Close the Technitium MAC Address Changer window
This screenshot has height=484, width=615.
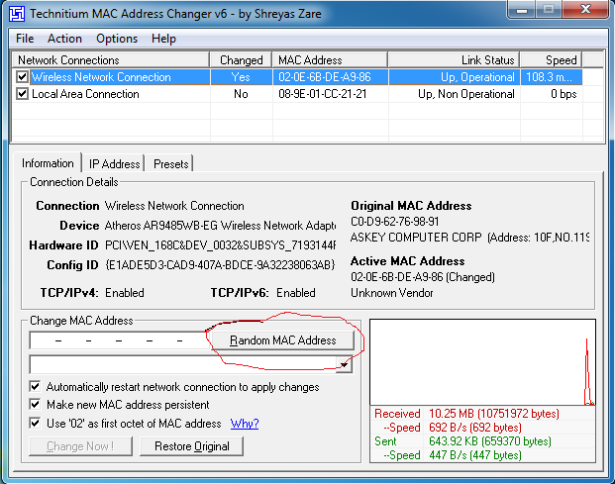(x=586, y=10)
